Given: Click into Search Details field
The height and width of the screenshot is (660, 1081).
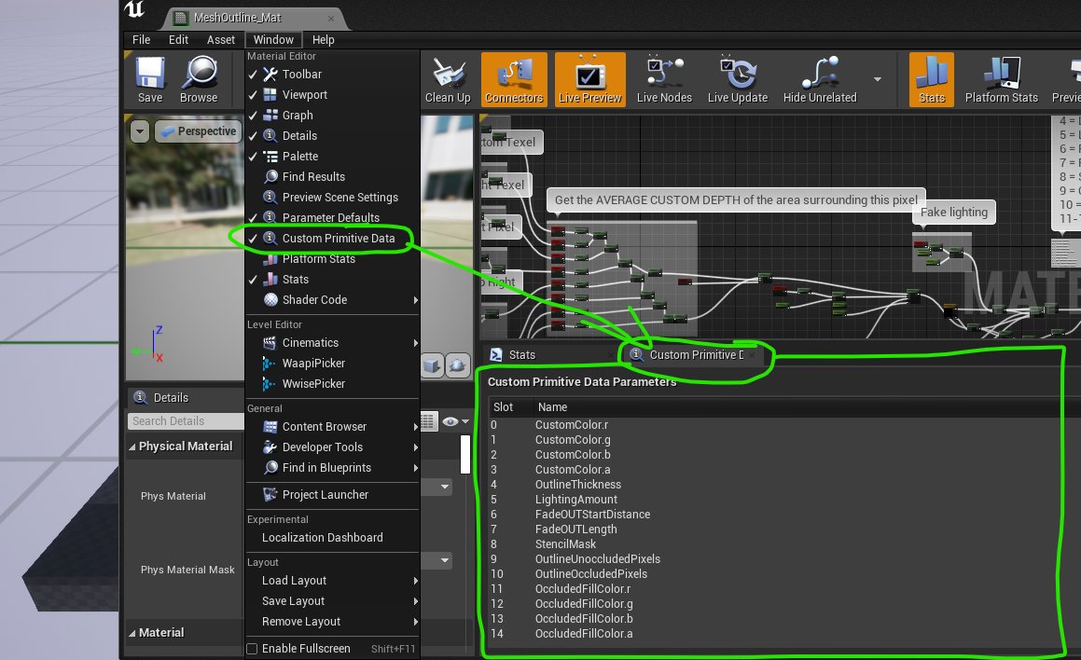Looking at the screenshot, I should (186, 421).
